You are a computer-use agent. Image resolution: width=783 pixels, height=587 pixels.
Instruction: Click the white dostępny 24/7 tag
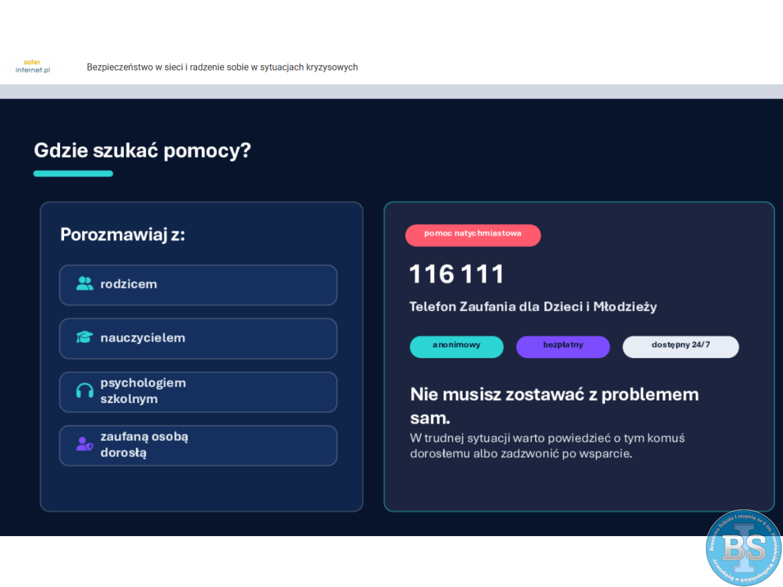(x=681, y=346)
